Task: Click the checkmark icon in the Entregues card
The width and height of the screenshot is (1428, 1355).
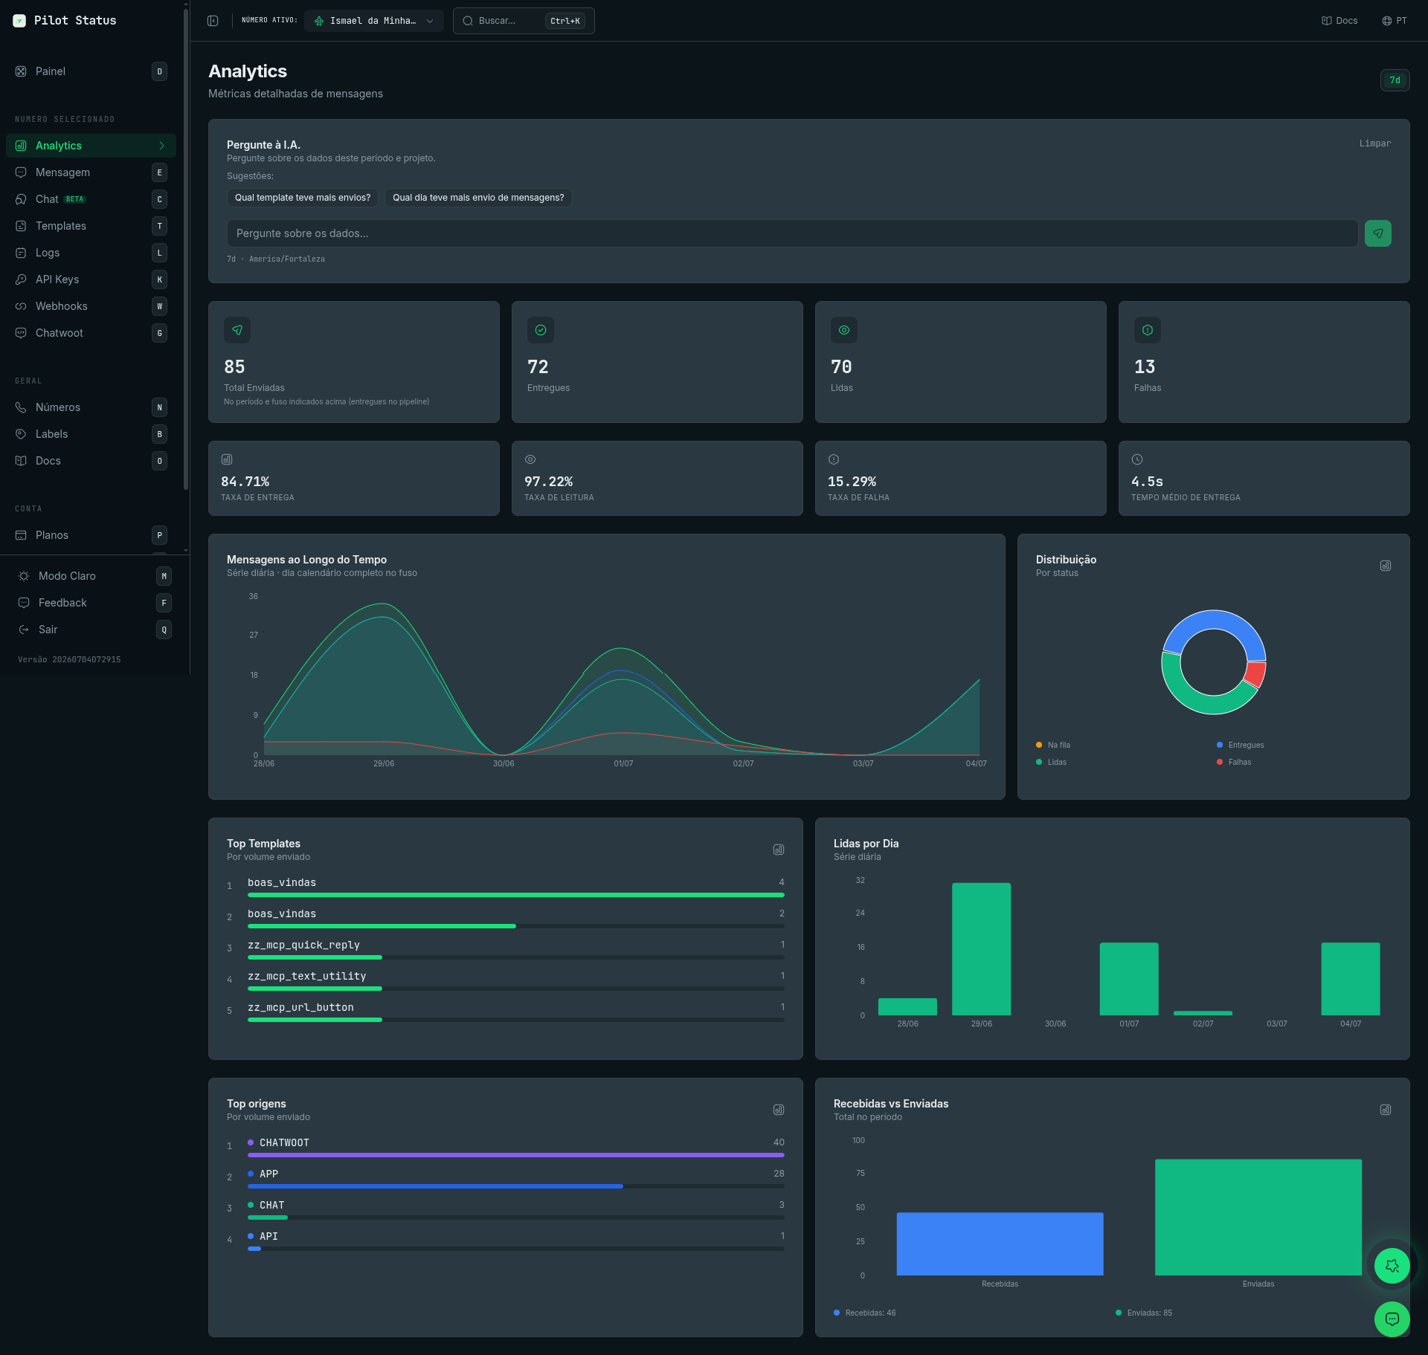Action: pos(541,330)
